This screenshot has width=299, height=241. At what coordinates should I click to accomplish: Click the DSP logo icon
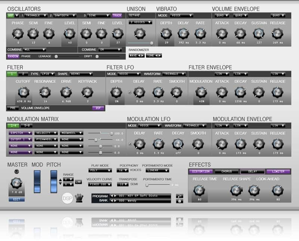point(68,198)
